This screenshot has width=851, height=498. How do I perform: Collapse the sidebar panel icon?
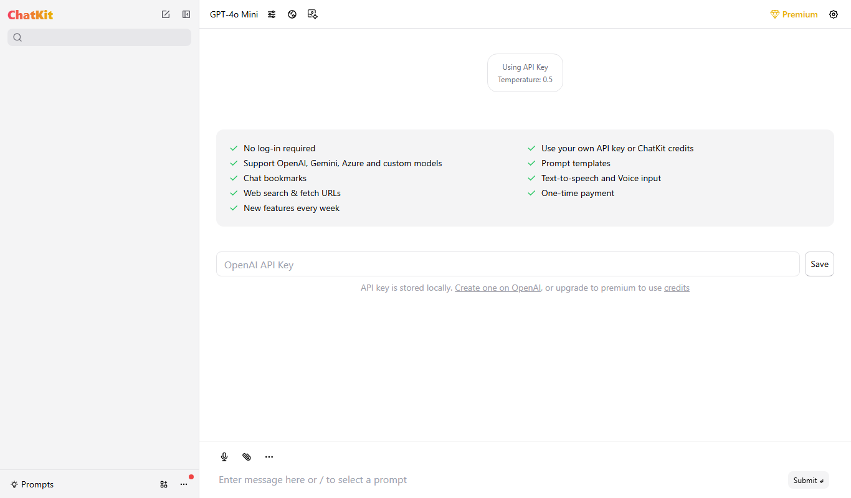pyautogui.click(x=186, y=14)
